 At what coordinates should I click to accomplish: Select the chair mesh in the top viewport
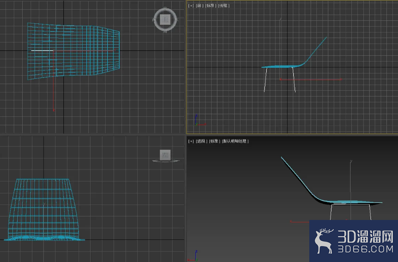(x=74, y=51)
